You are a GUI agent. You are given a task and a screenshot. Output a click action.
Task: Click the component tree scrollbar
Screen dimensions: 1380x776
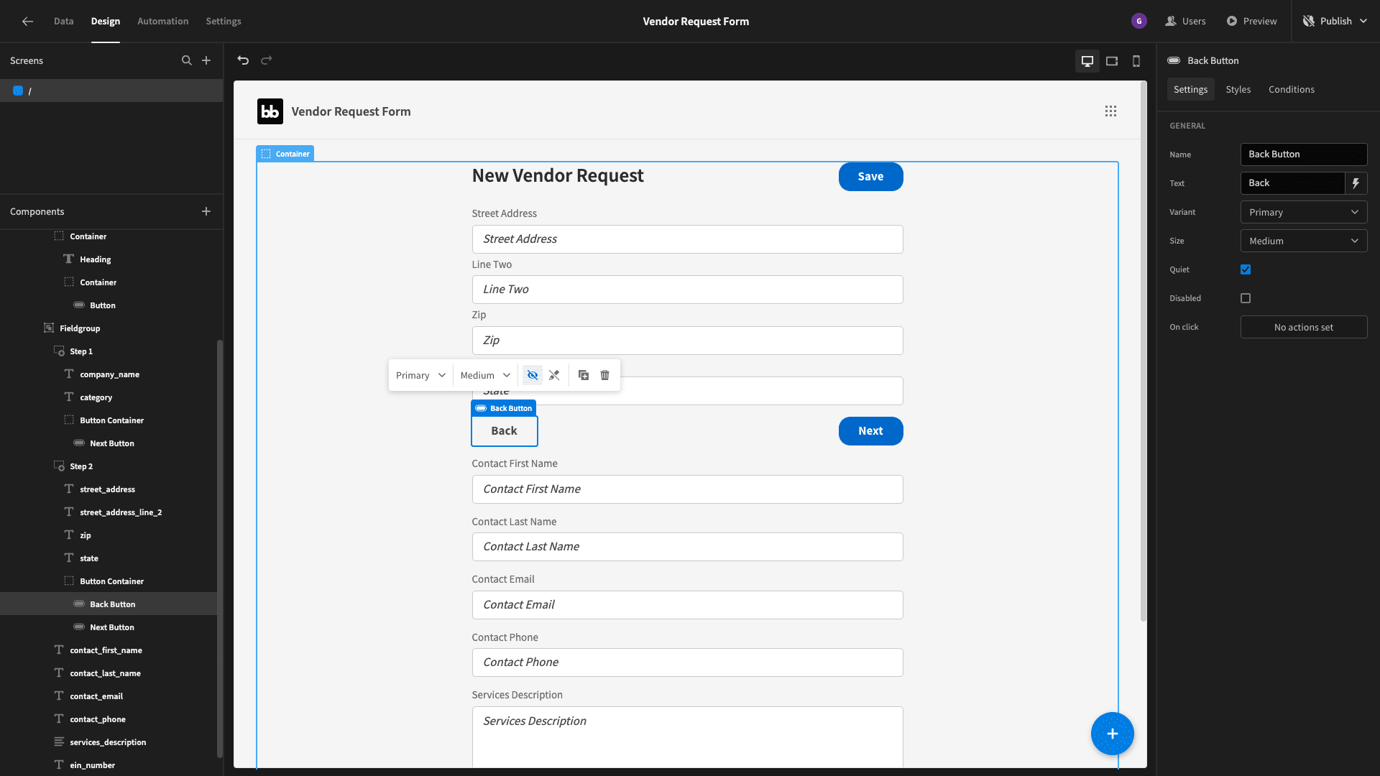pos(219,548)
